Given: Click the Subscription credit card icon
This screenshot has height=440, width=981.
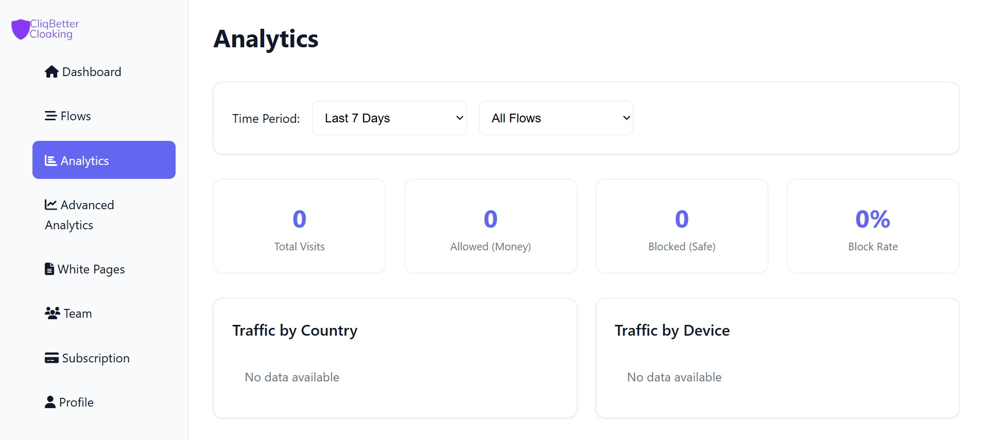Looking at the screenshot, I should 51,358.
